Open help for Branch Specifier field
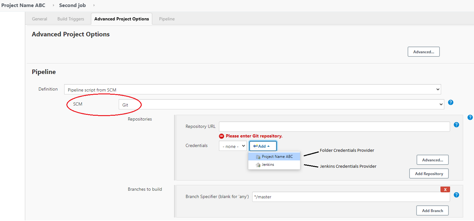 (456, 195)
